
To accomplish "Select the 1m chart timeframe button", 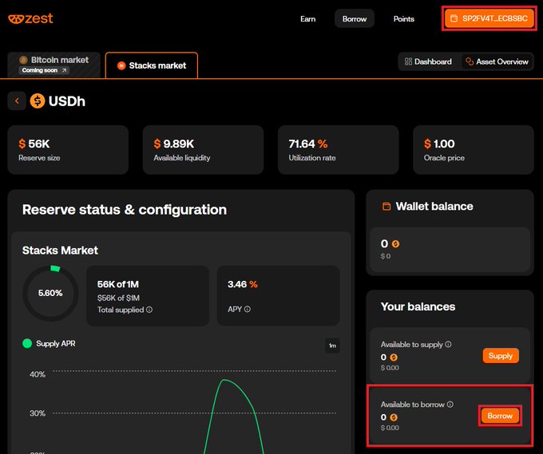I will click(x=332, y=345).
